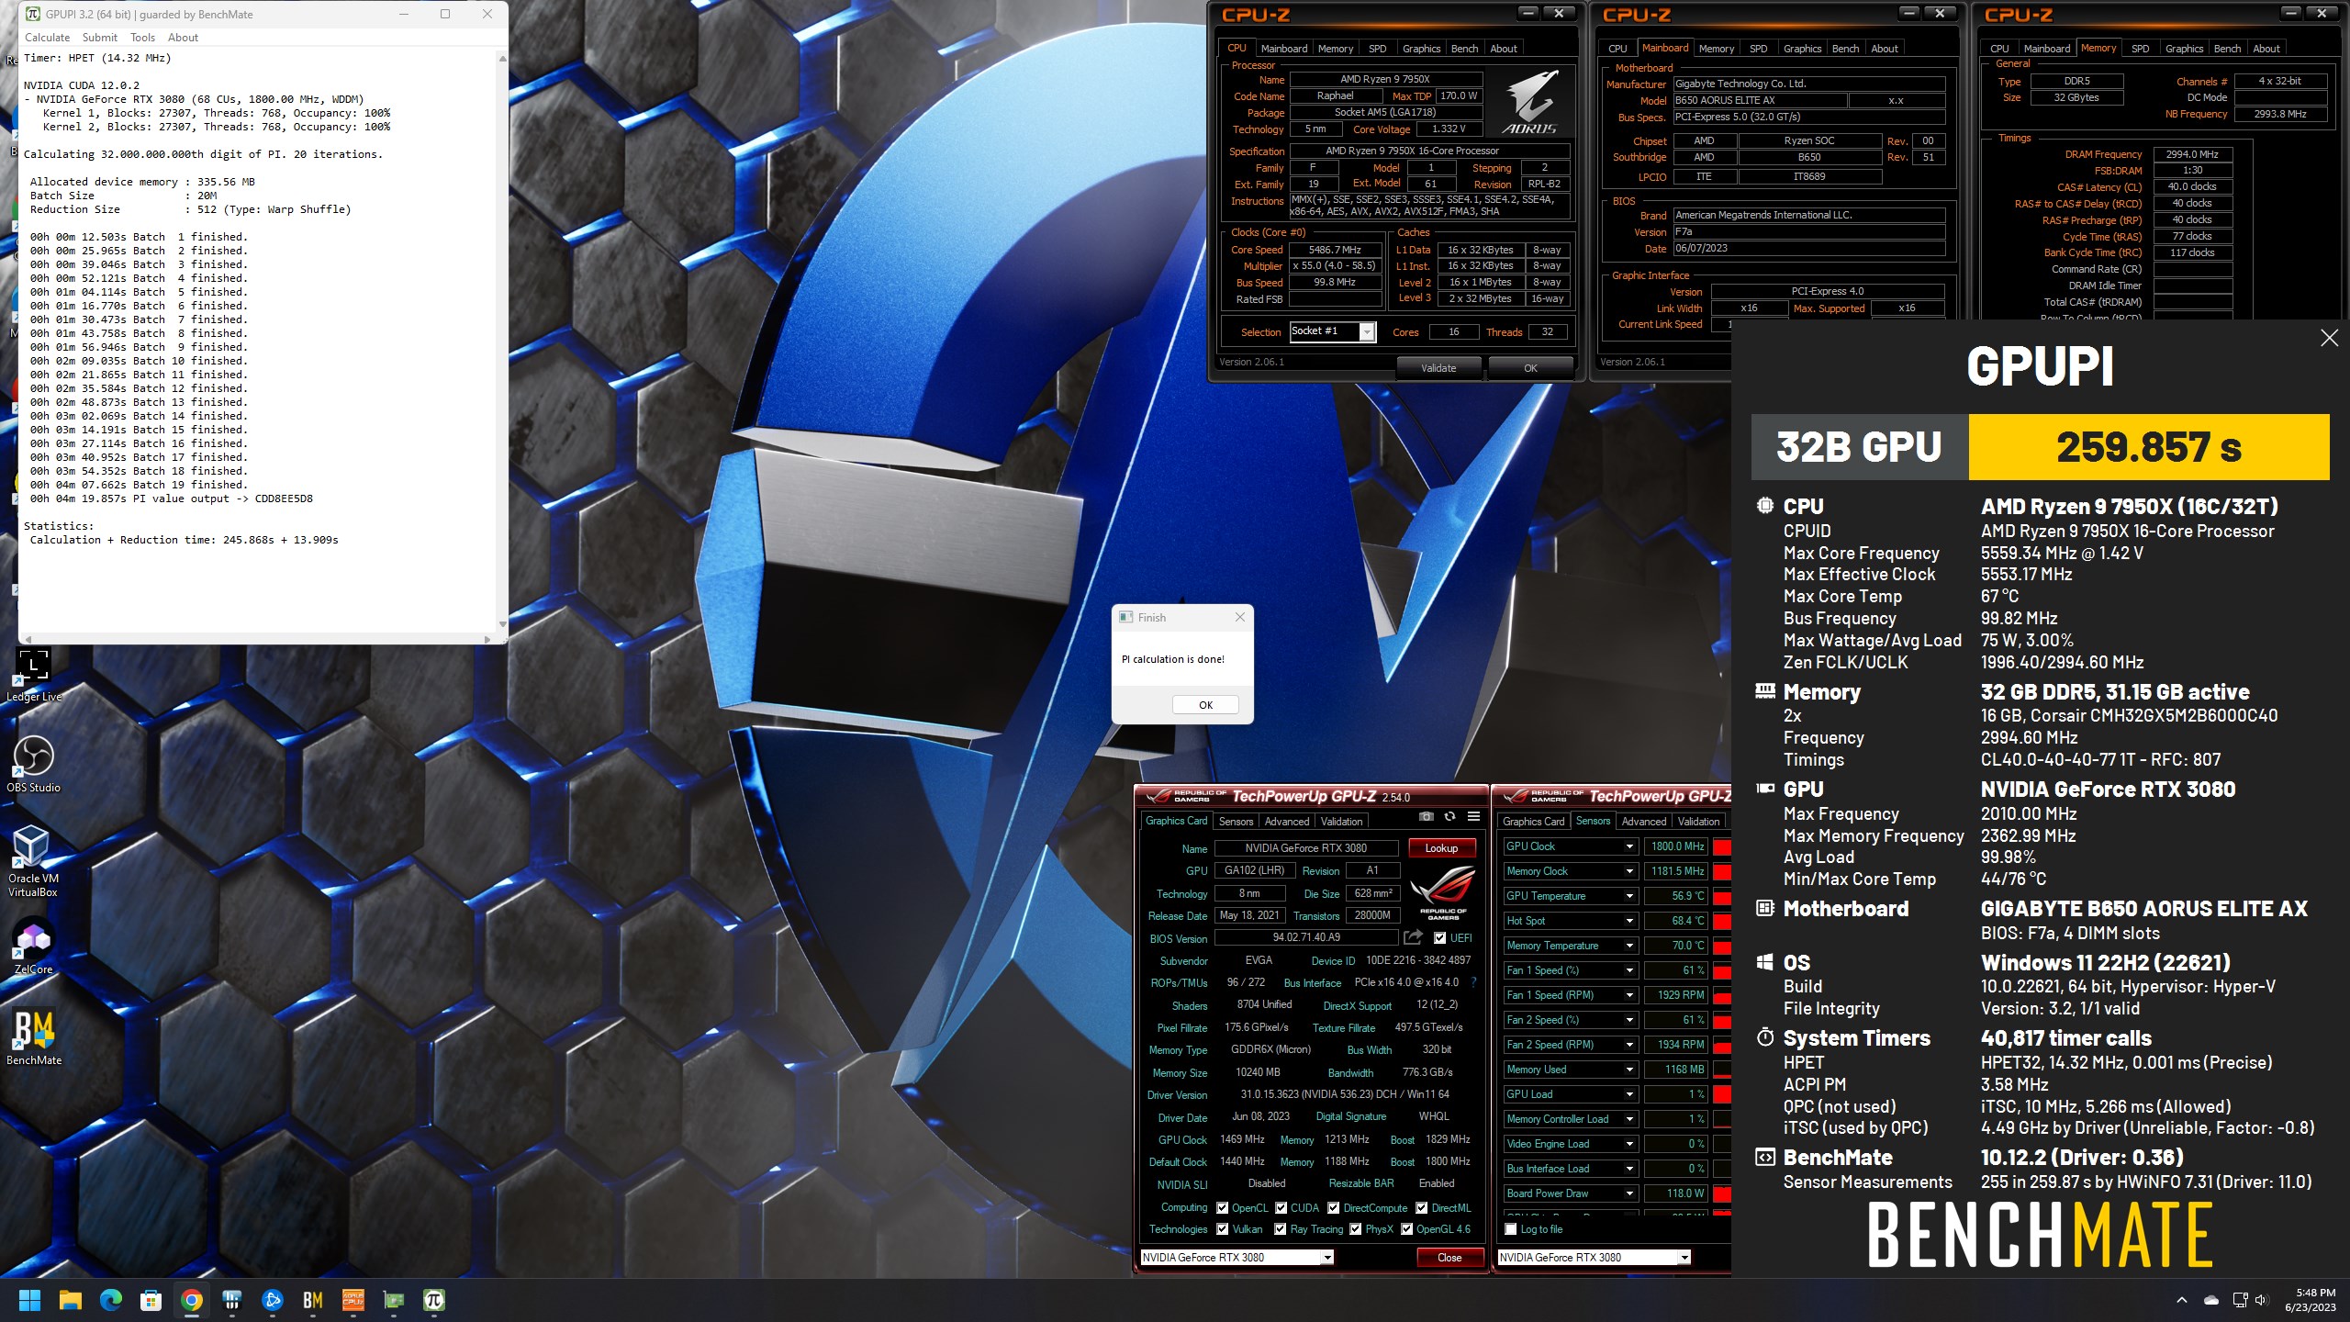
Task: Open GPU selector dropdown in Sensors window
Action: [x=1684, y=1258]
